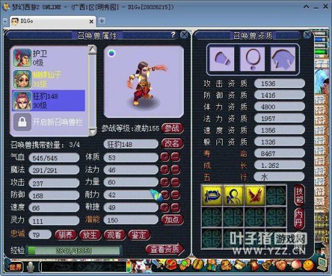Increase 体质 with the plus button
The height and width of the screenshot is (276, 332).
[x=165, y=157]
